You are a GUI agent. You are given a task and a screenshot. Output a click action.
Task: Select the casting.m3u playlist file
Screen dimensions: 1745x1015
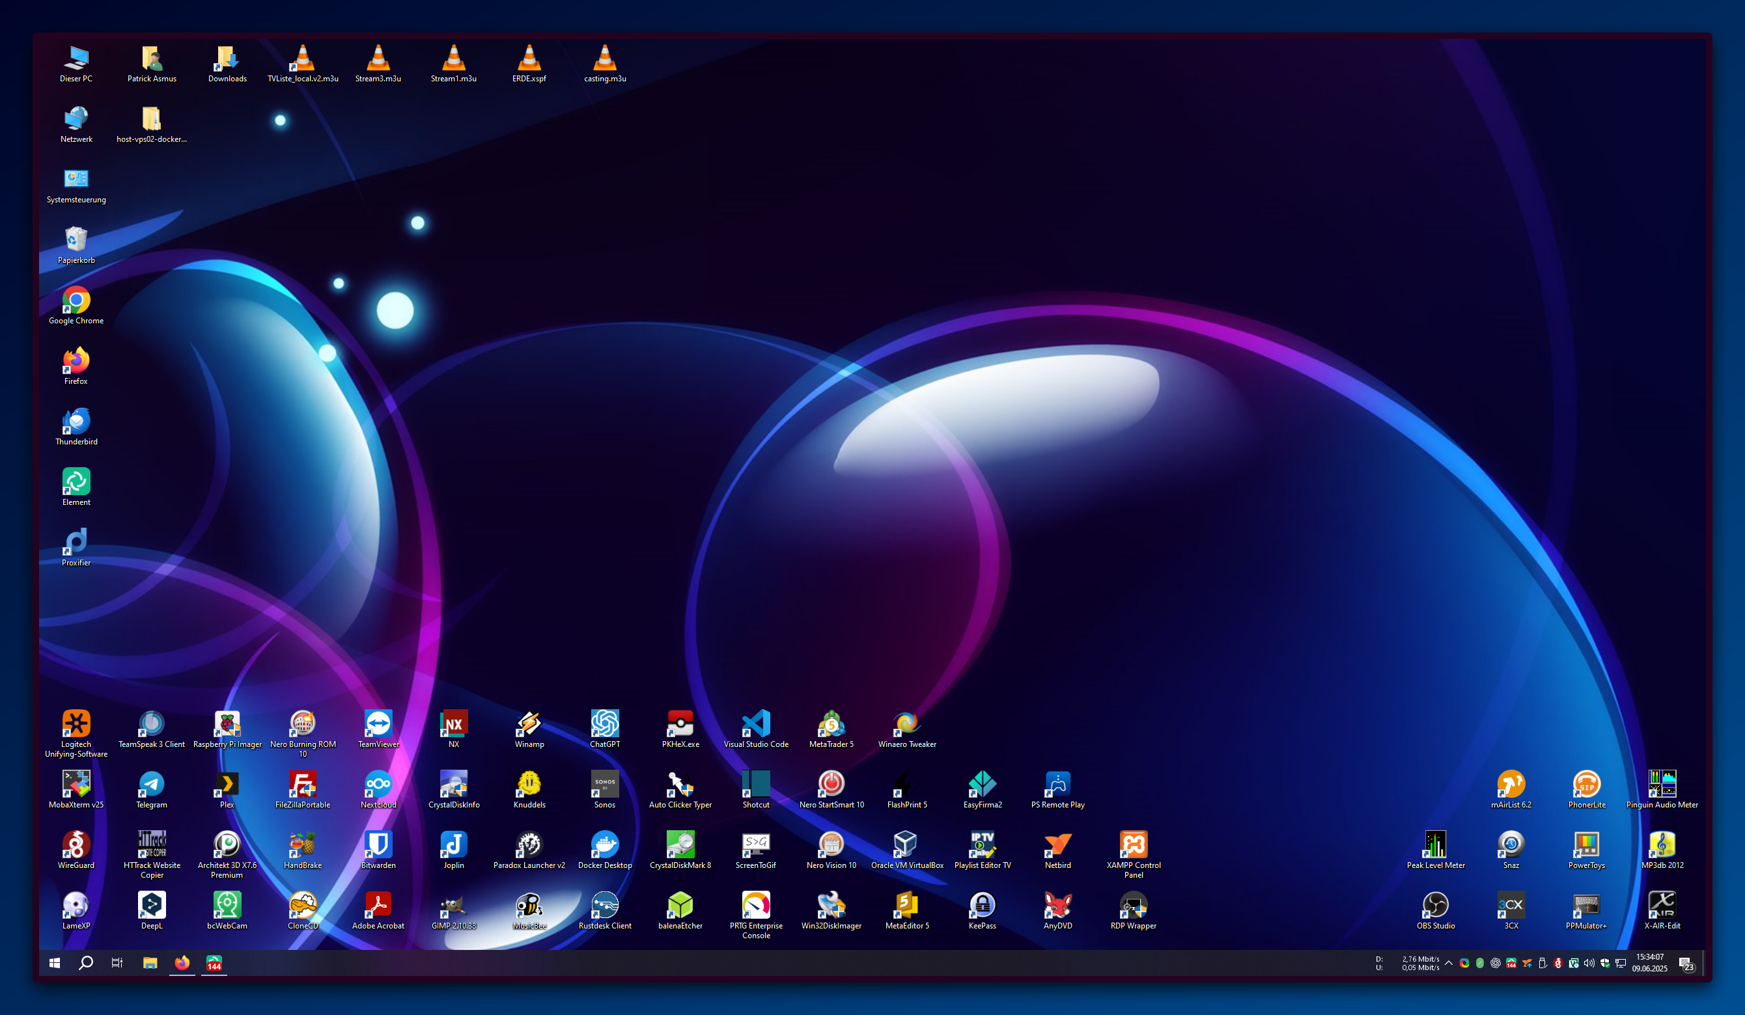pyautogui.click(x=604, y=59)
